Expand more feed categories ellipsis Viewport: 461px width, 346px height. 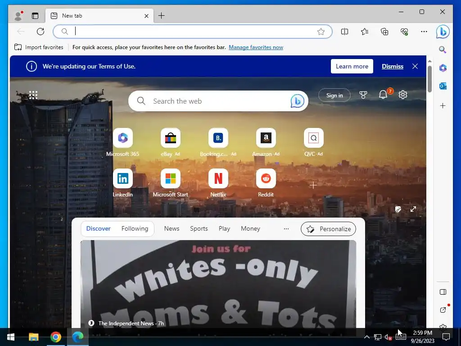pyautogui.click(x=286, y=228)
